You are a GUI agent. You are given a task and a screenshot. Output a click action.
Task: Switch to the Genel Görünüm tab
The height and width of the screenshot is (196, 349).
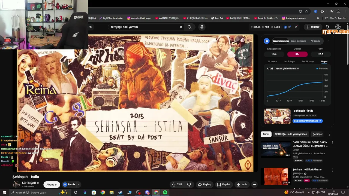click(x=298, y=41)
